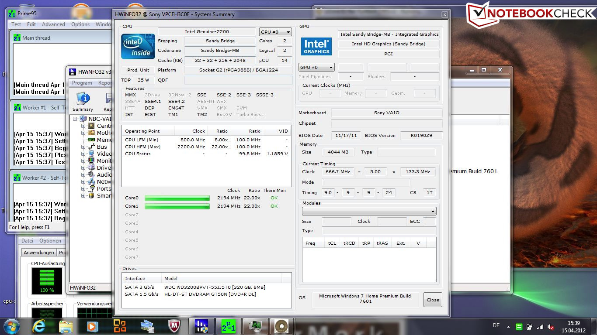Open the Edit menu in Prime95
This screenshot has width=597, height=335.
[31, 24]
